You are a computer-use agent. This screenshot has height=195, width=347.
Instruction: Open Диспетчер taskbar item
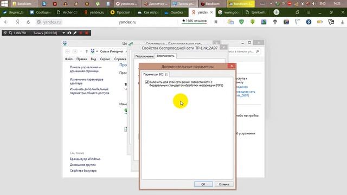tap(156, 4)
